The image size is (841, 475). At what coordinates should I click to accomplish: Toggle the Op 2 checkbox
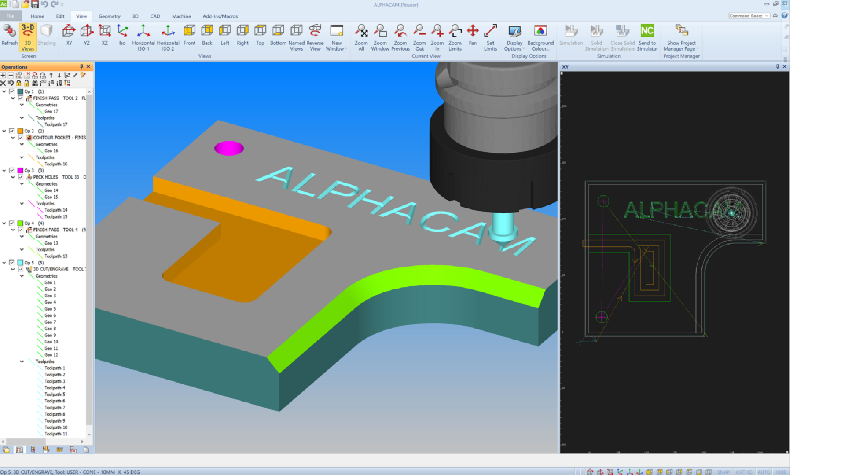12,131
